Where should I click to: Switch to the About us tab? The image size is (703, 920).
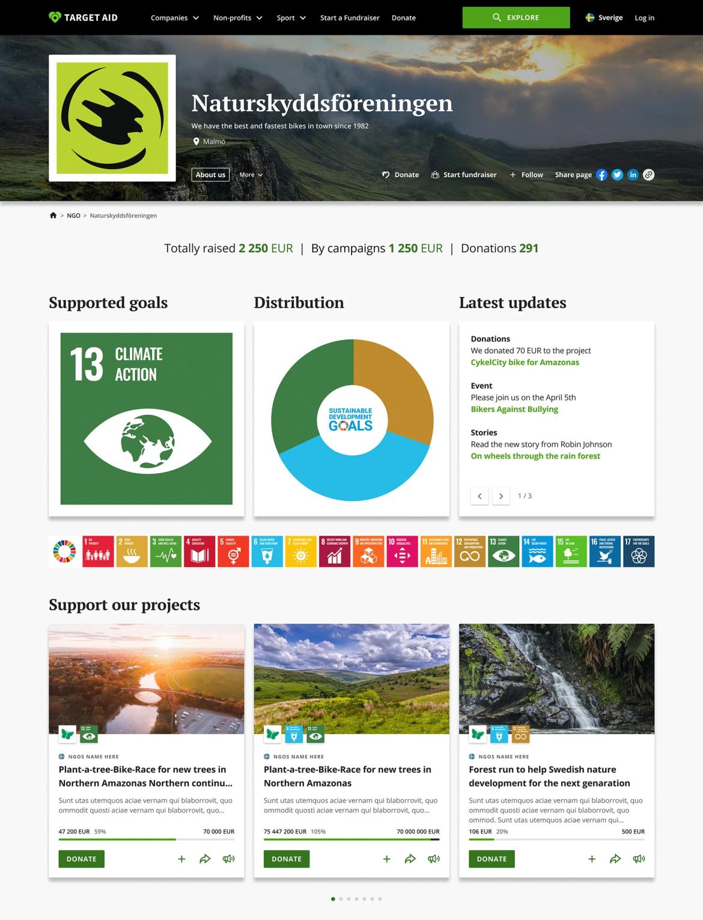(210, 175)
